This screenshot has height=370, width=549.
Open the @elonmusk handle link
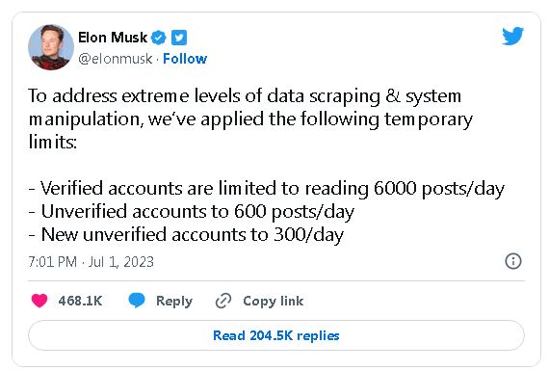coord(116,59)
